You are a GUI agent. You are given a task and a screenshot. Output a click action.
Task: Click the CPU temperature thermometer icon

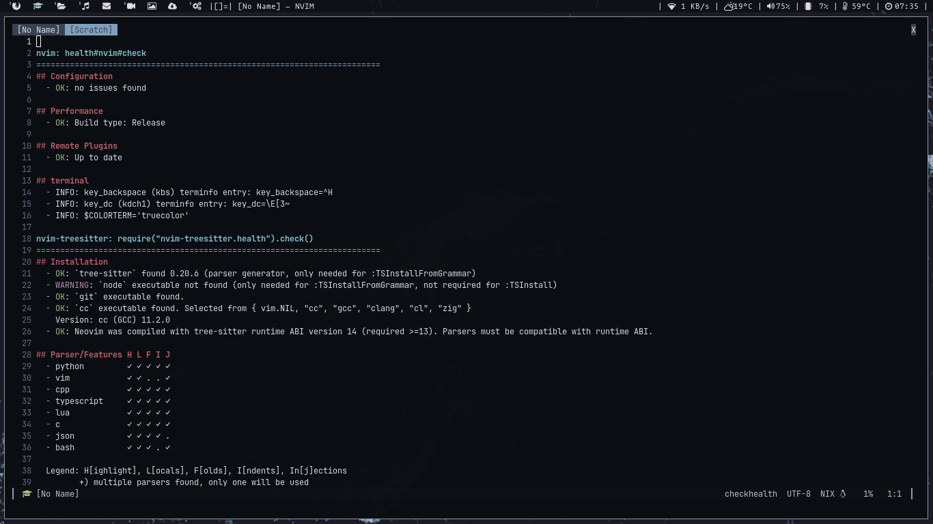845,6
